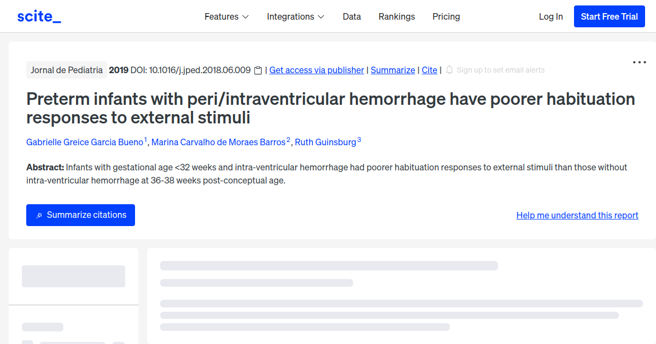Click the Get access via publisher link
The height and width of the screenshot is (344, 656).
pyautogui.click(x=317, y=70)
